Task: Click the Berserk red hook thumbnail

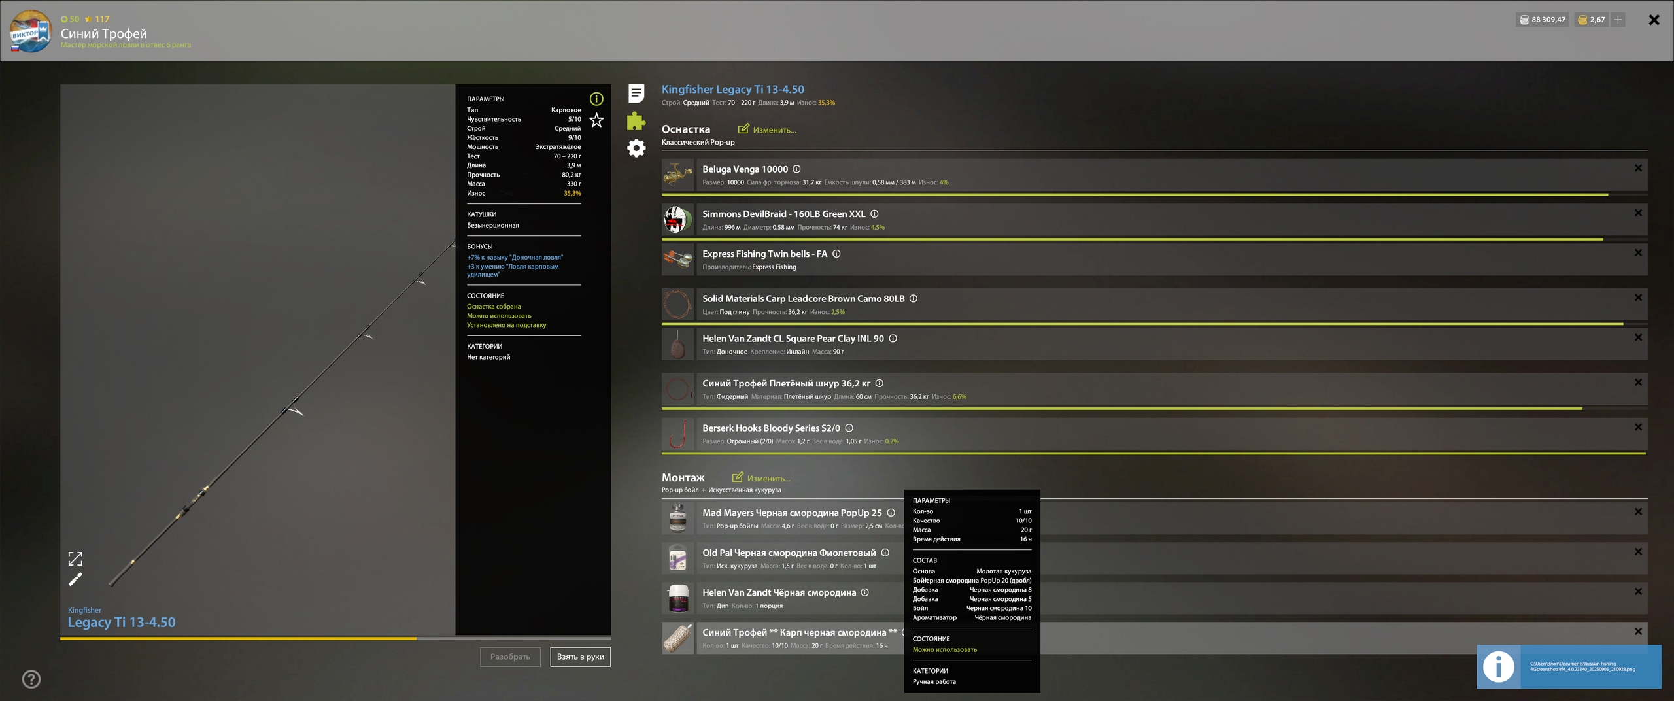Action: pyautogui.click(x=677, y=434)
